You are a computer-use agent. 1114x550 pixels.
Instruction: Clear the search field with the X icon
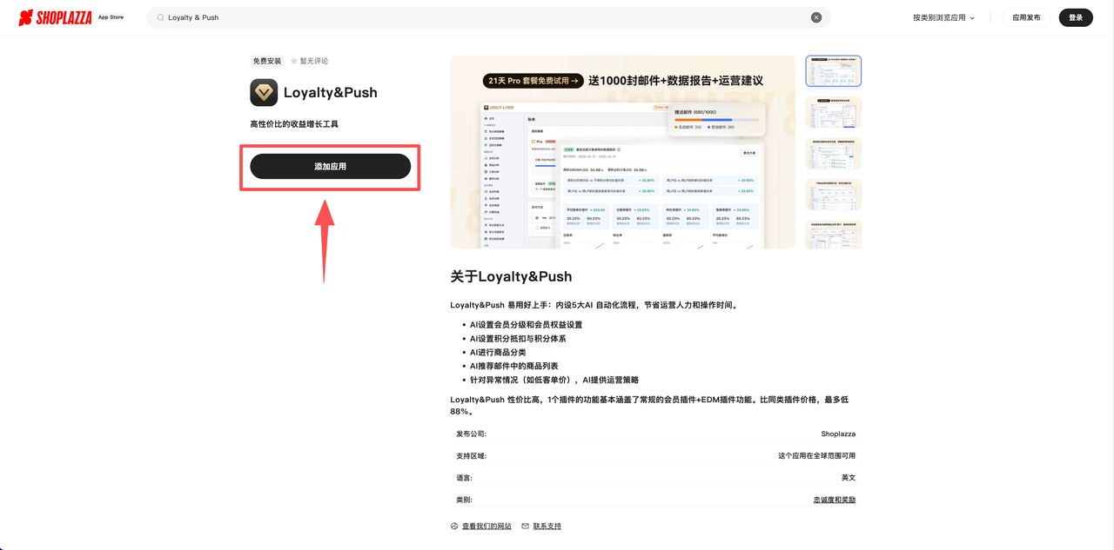(816, 17)
